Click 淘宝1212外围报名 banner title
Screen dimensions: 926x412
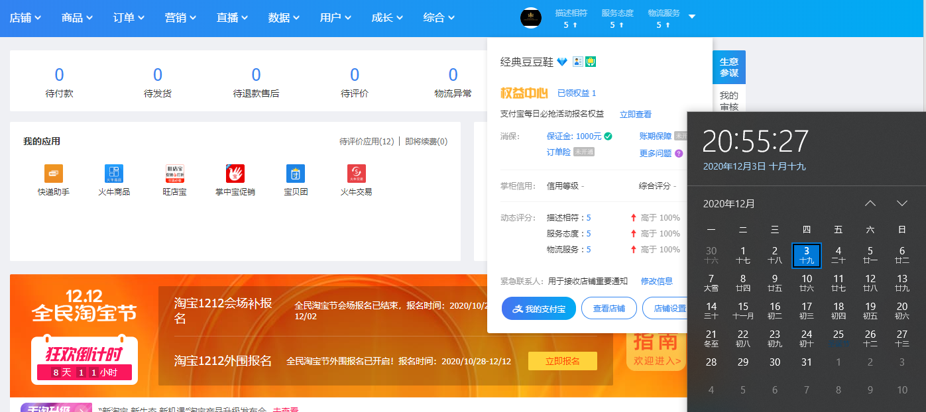click(x=223, y=361)
